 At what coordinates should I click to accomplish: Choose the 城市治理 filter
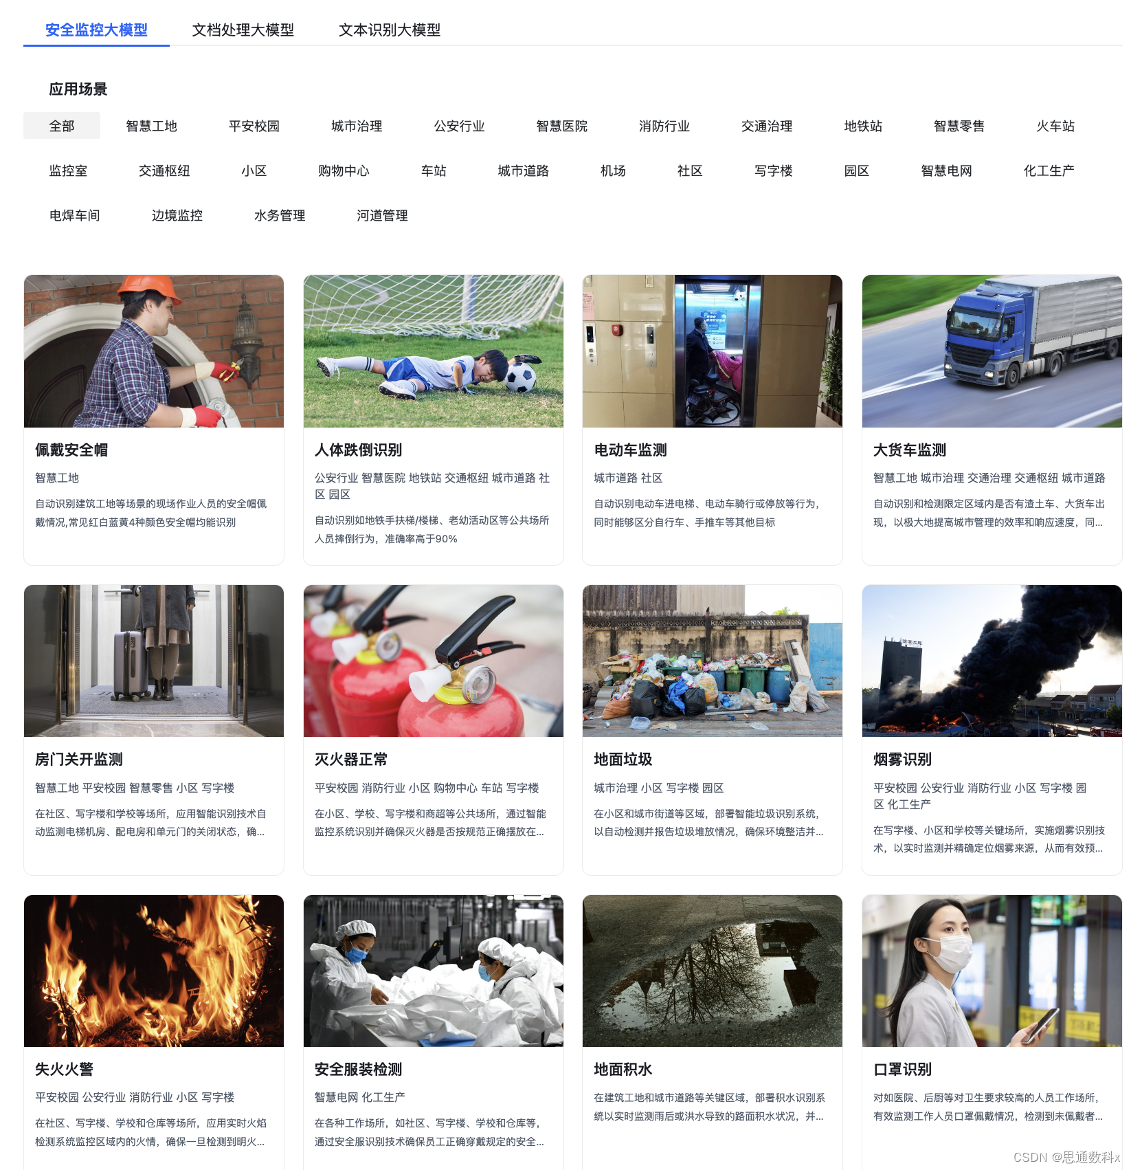(357, 126)
